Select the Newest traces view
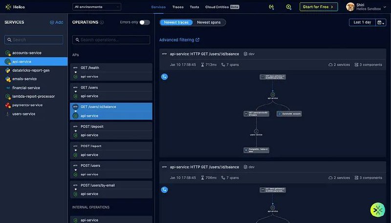The image size is (391, 223). click(x=176, y=22)
